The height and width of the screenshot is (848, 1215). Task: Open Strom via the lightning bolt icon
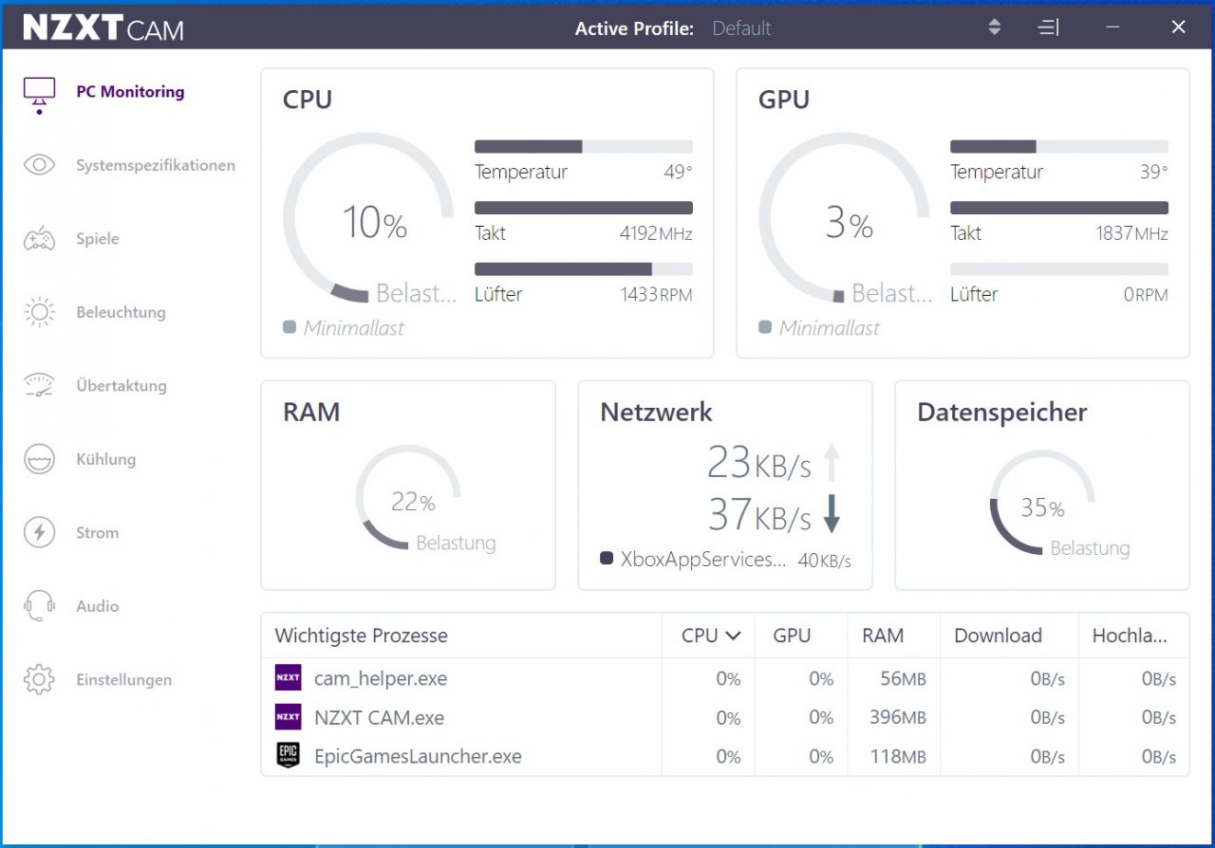(39, 532)
